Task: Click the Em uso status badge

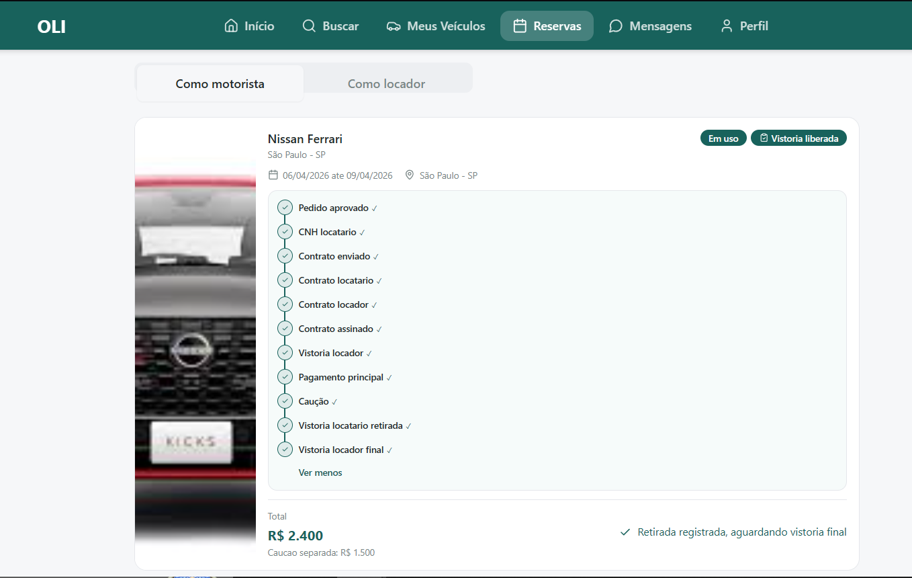Action: click(x=723, y=138)
